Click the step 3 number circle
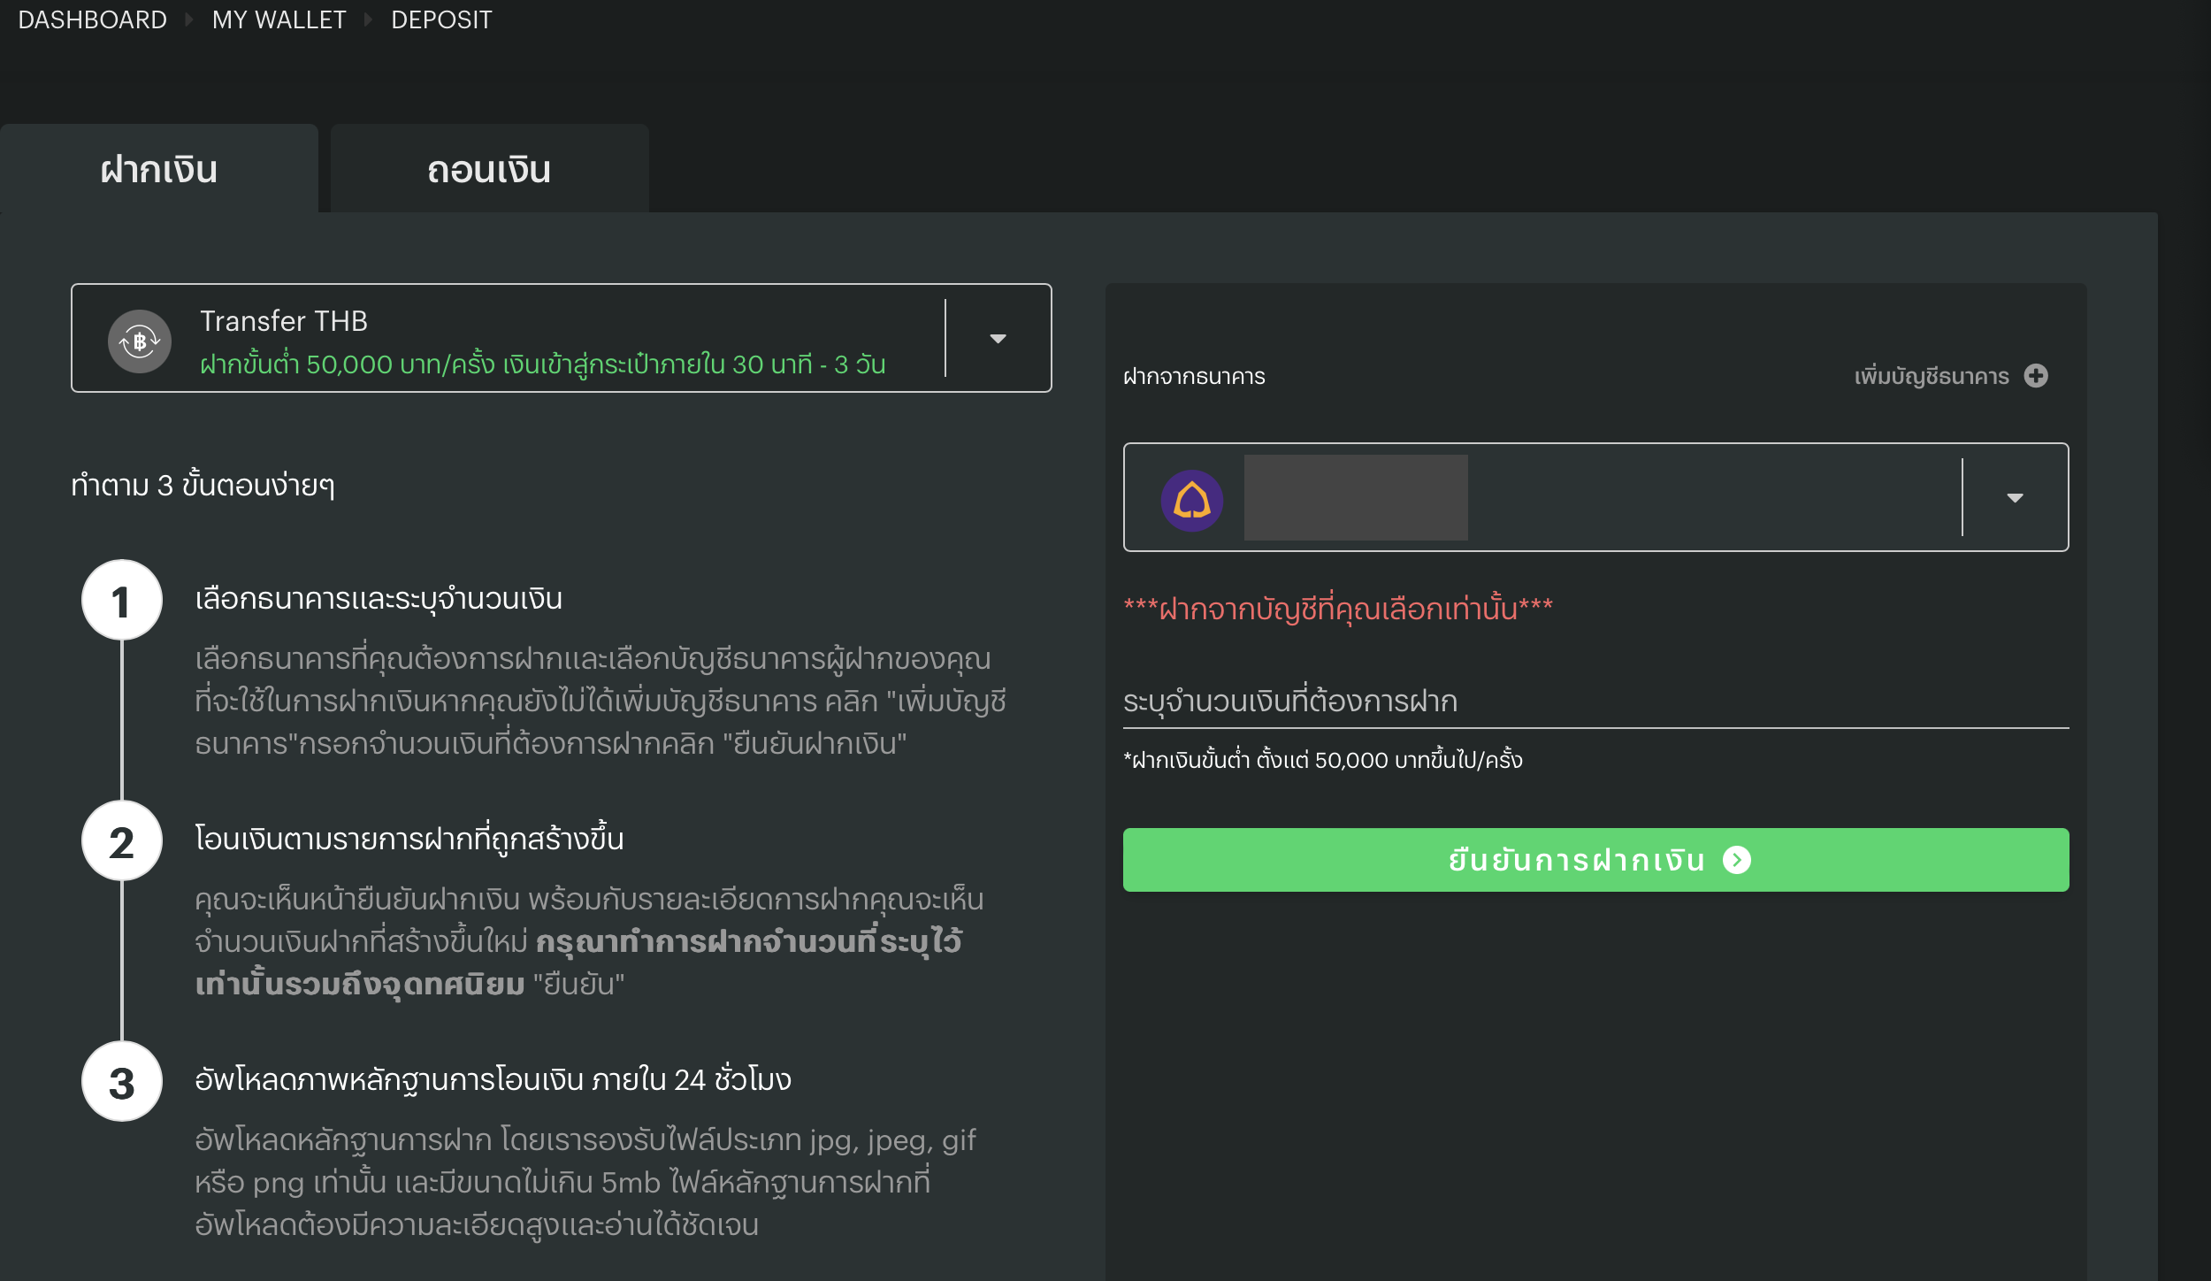Viewport: 2211px width, 1281px height. click(121, 1082)
